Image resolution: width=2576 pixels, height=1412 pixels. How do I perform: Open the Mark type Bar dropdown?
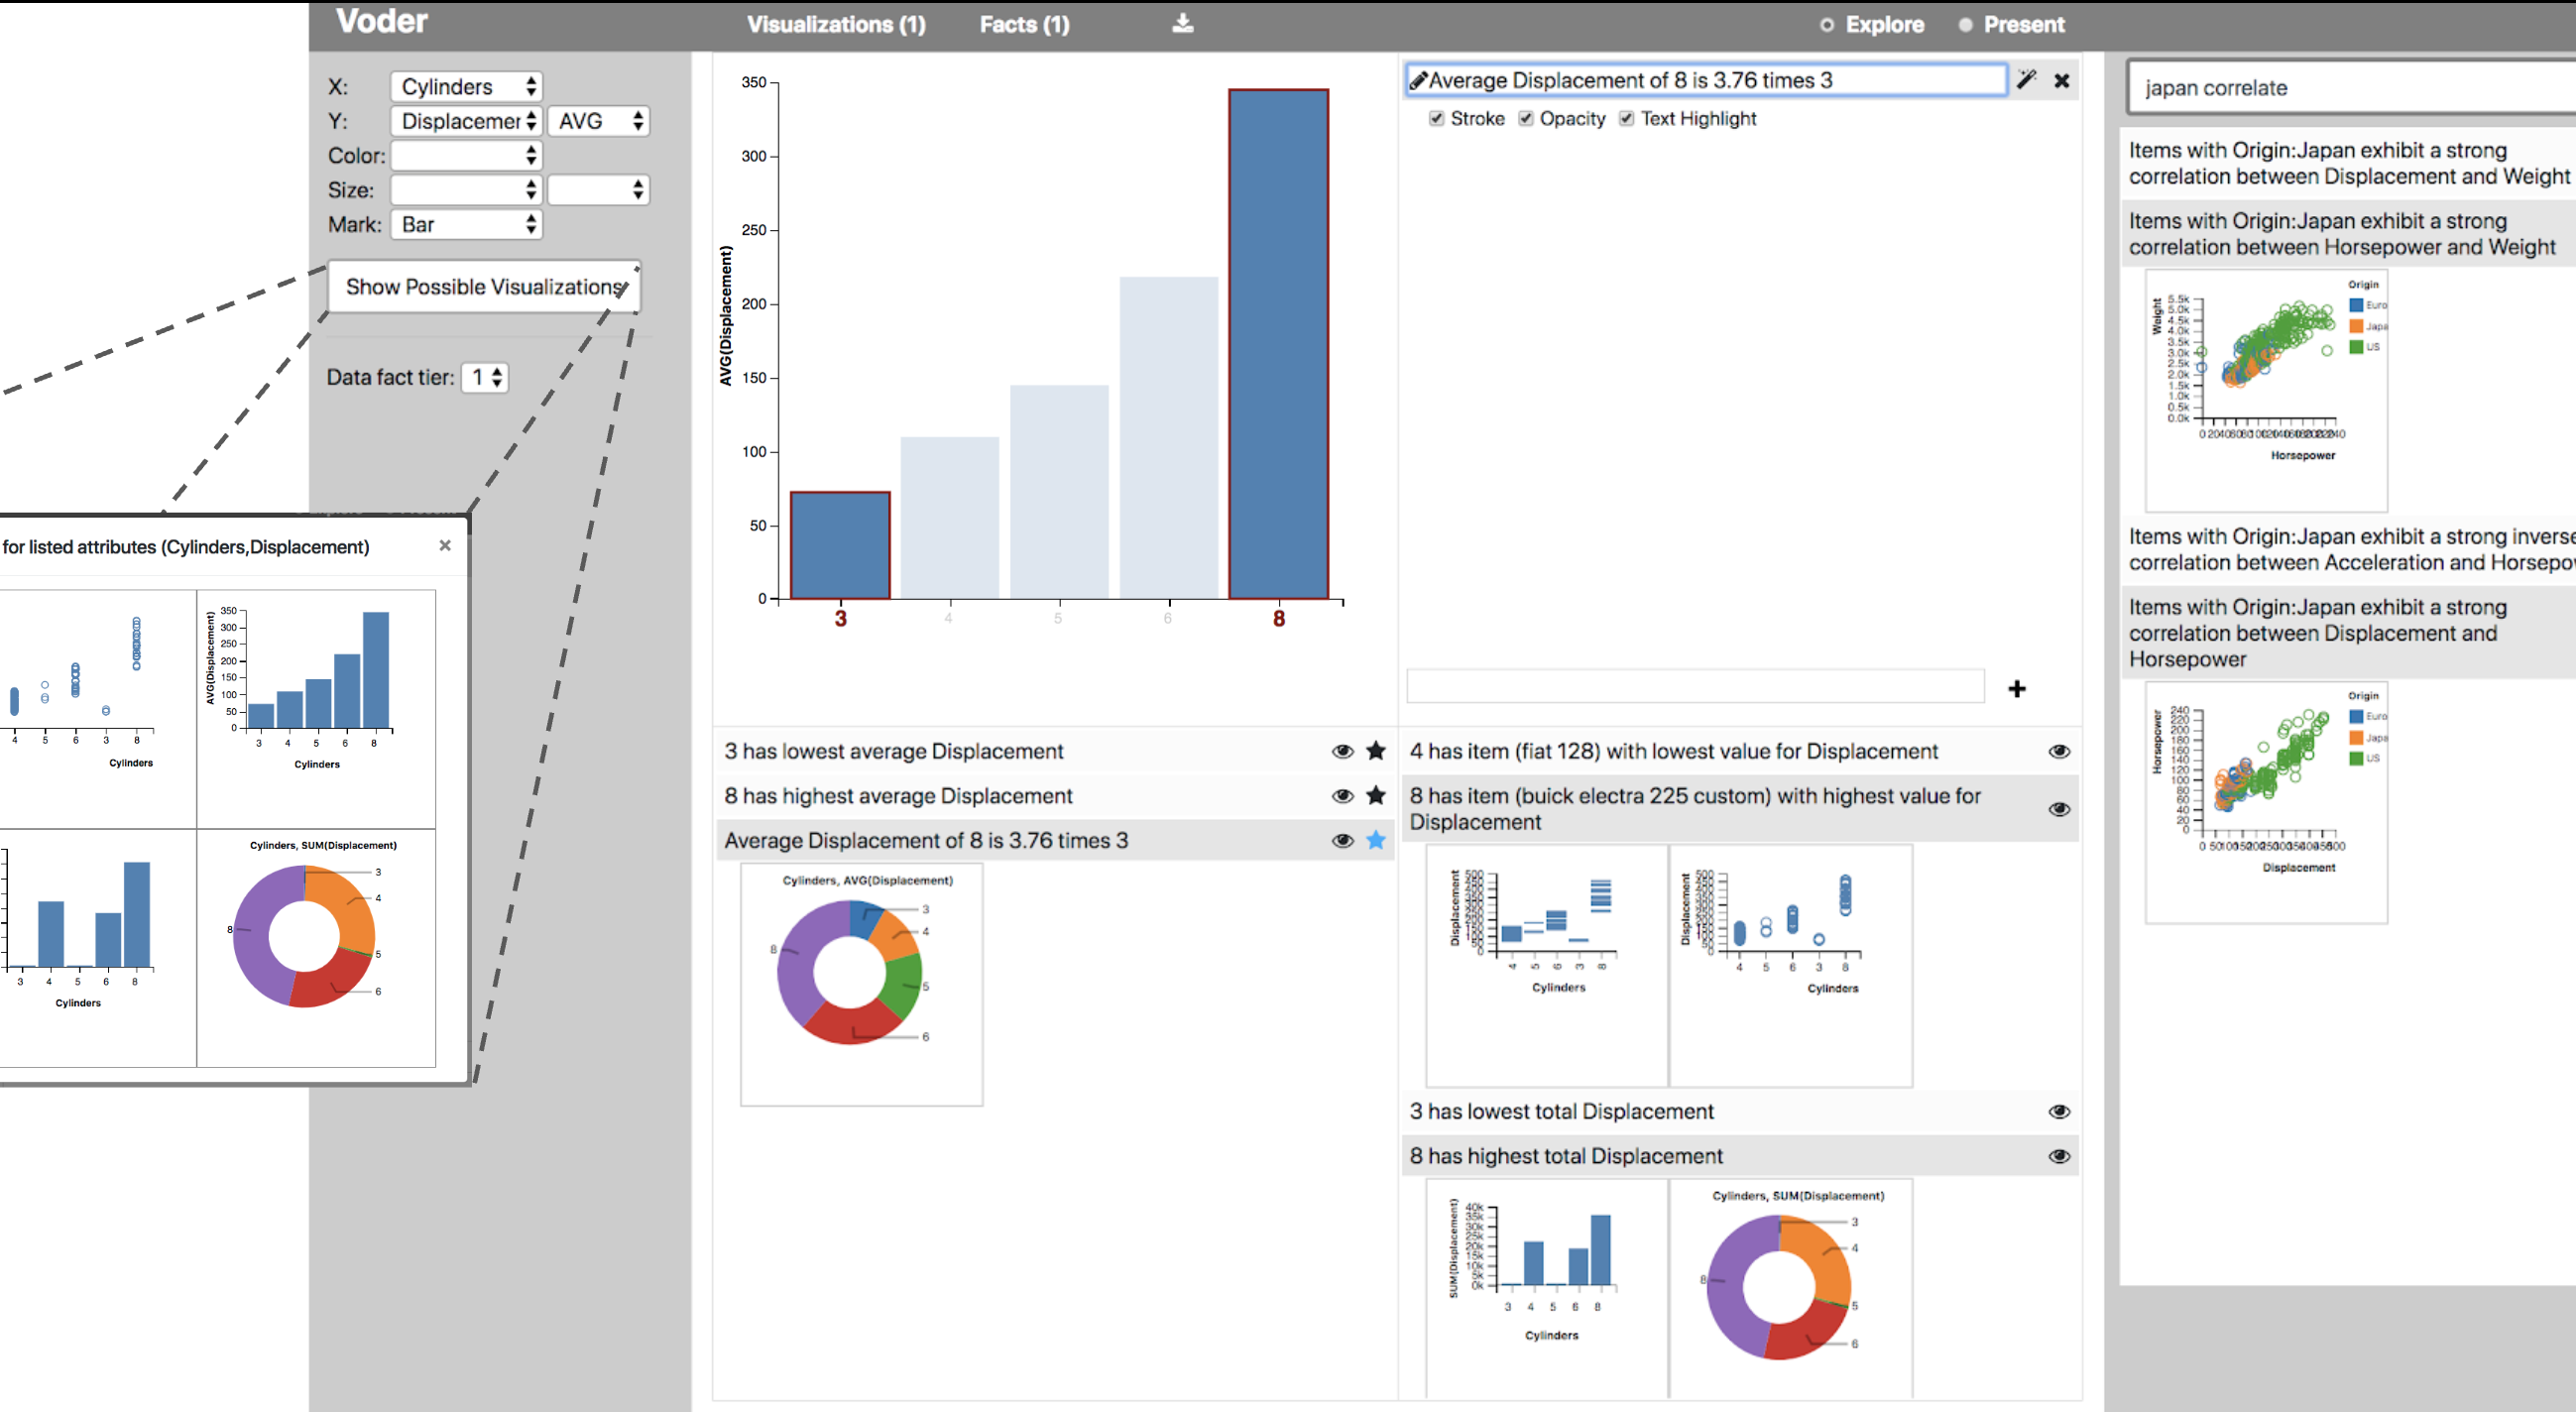(x=466, y=224)
